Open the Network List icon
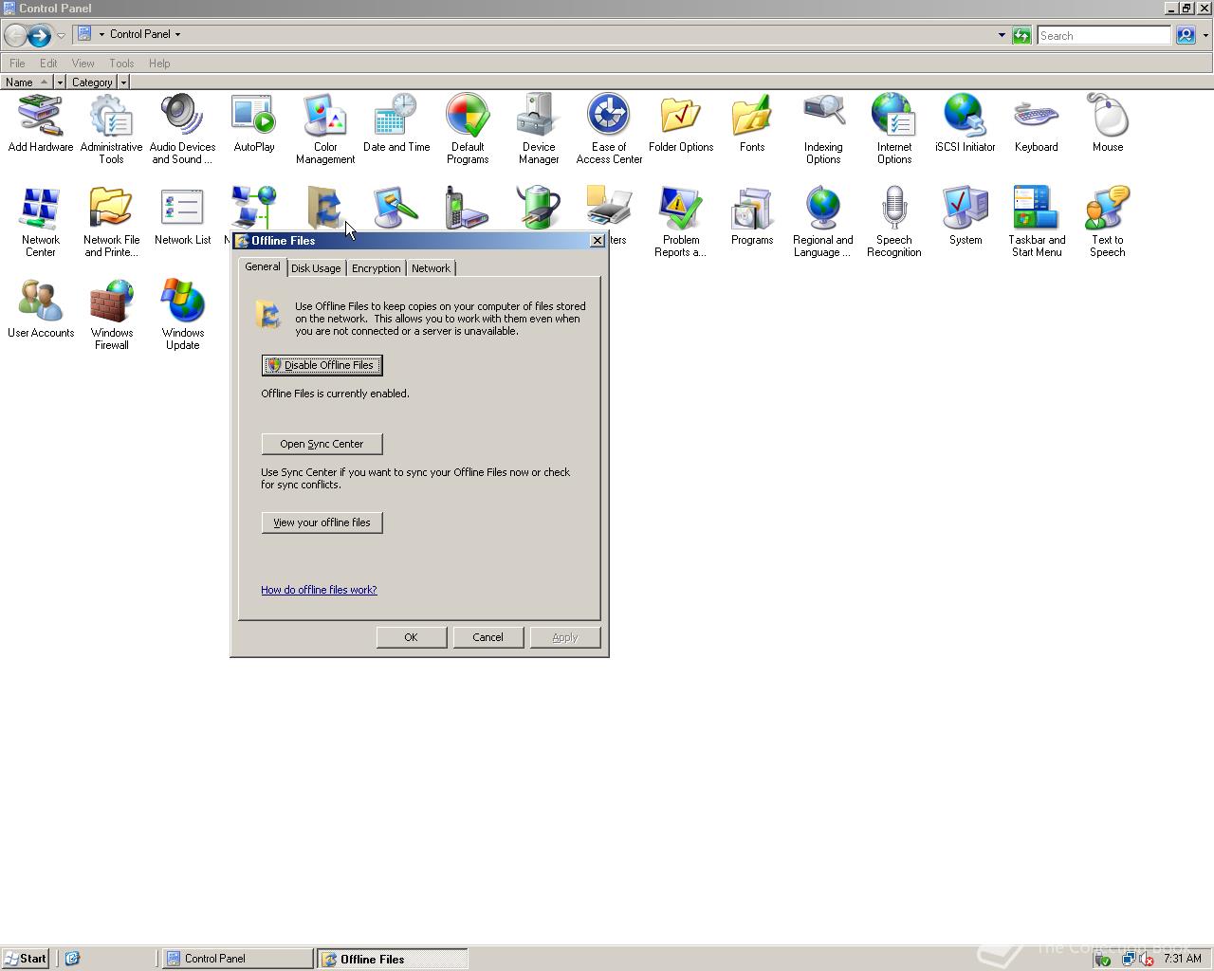The width and height of the screenshot is (1214, 971). 182,217
